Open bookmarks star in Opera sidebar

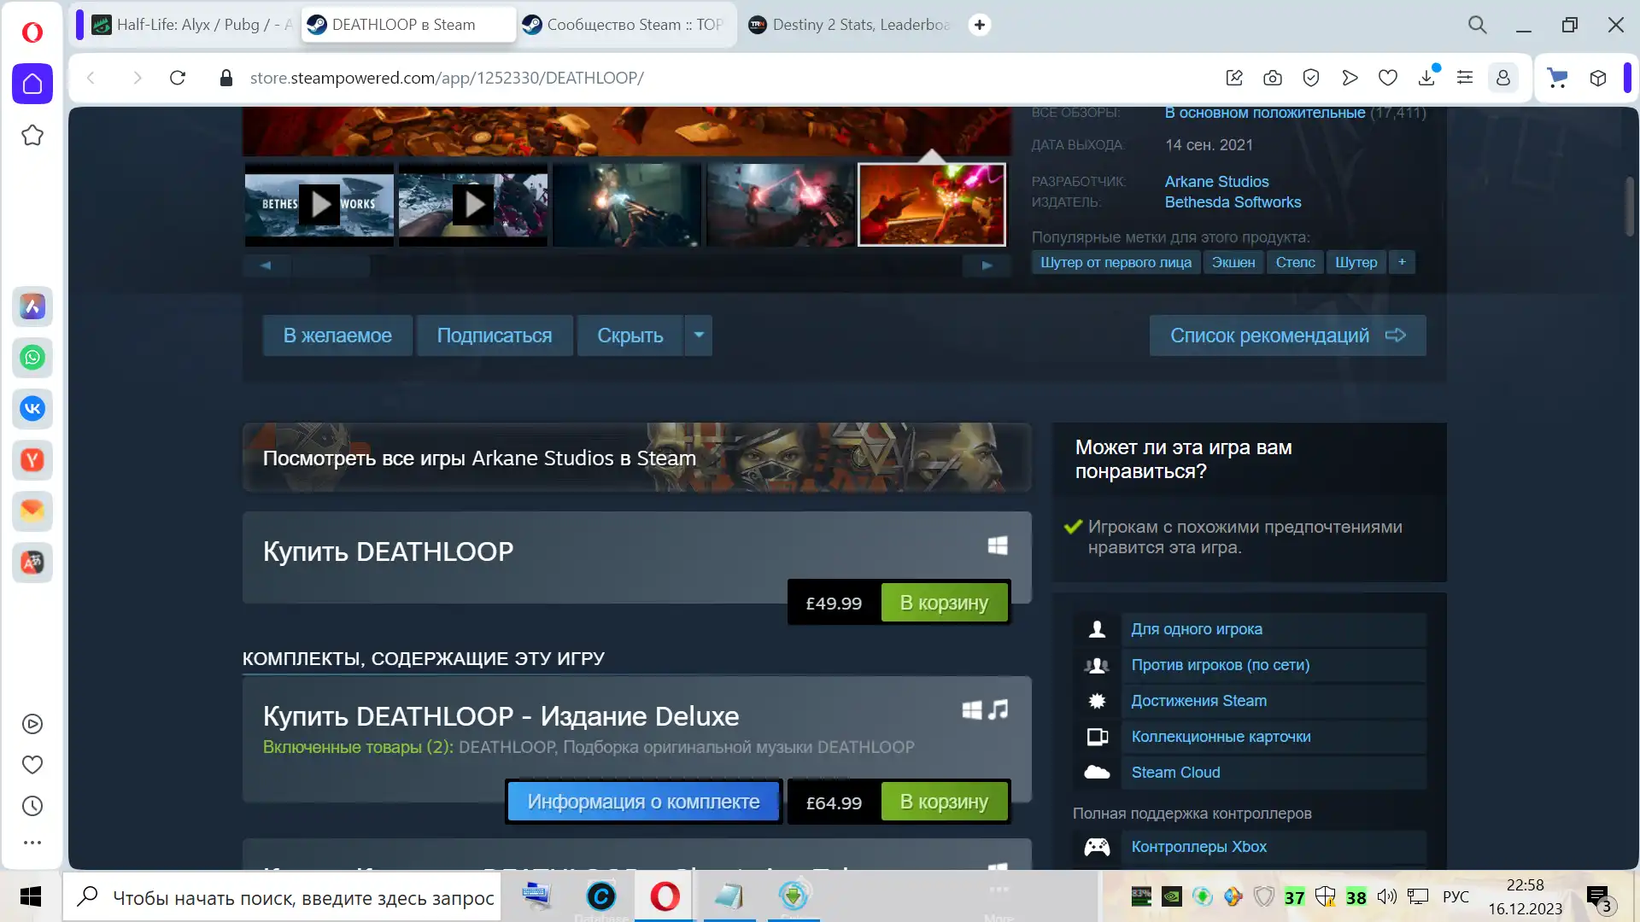[x=32, y=135]
